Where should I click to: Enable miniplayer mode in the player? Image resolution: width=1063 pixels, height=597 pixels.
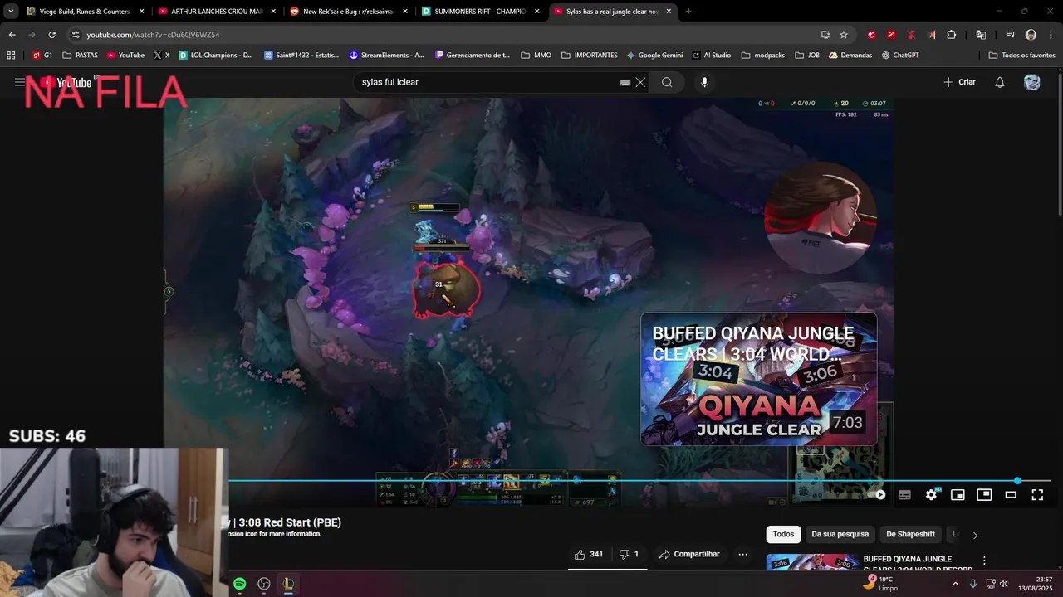pos(958,494)
